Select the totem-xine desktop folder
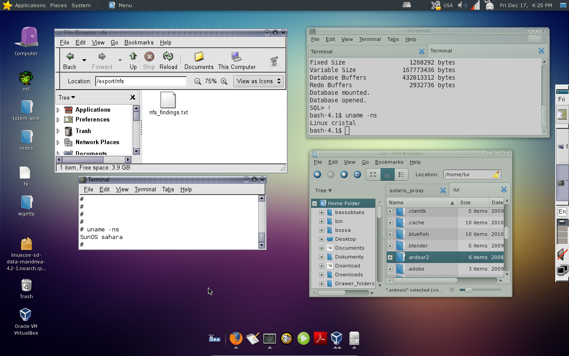 tap(26, 110)
